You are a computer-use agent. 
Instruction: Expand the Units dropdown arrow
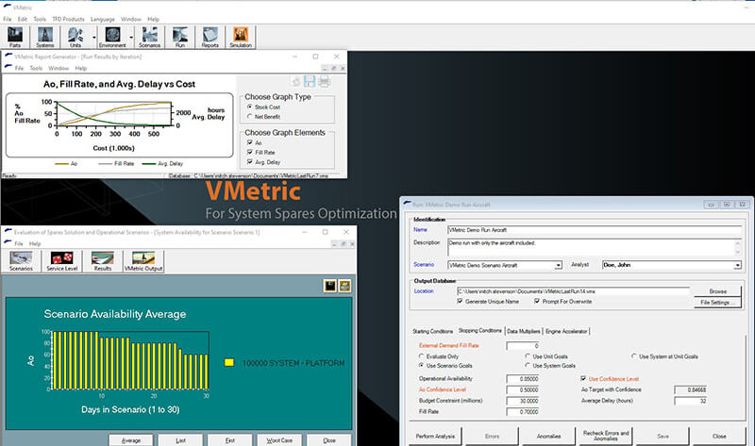93,37
